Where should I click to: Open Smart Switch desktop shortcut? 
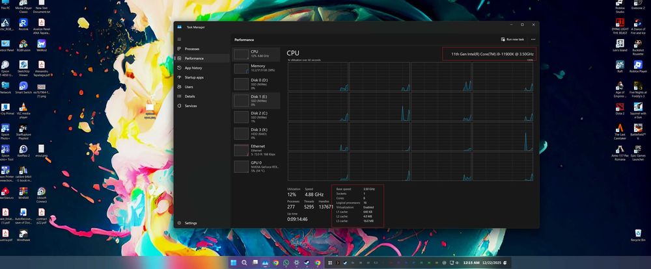point(23,88)
